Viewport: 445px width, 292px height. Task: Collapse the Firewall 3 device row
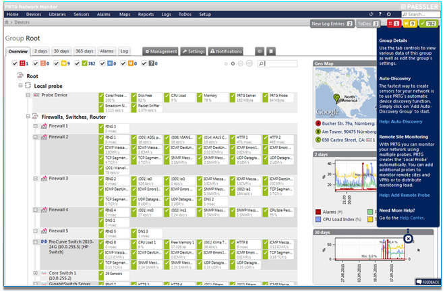[x=36, y=179]
